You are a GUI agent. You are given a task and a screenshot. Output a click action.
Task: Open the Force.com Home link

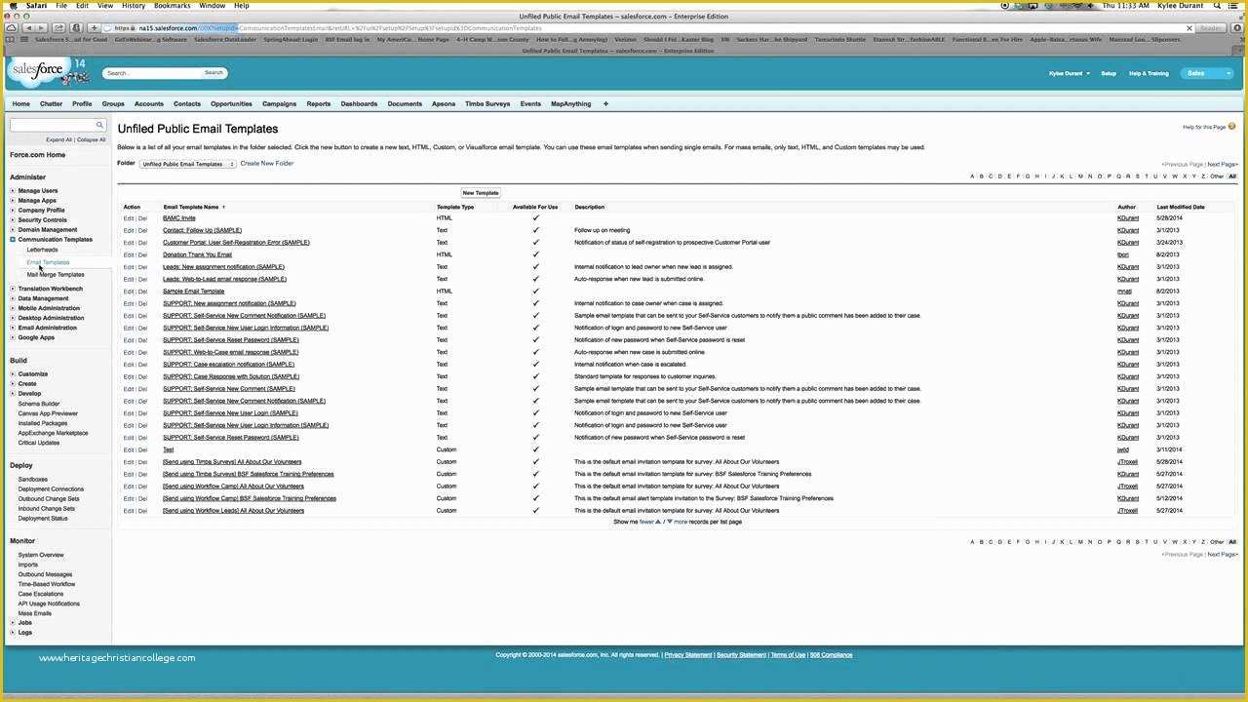pyautogui.click(x=38, y=155)
